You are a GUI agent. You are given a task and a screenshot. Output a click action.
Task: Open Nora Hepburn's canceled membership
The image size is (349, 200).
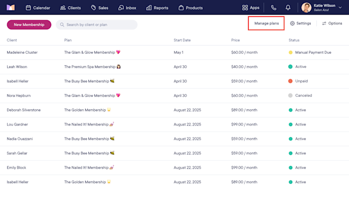(x=174, y=96)
